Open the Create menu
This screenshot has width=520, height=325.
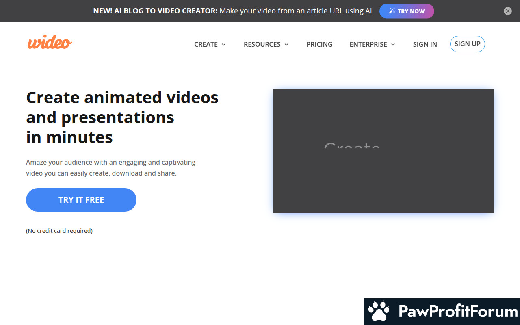210,44
